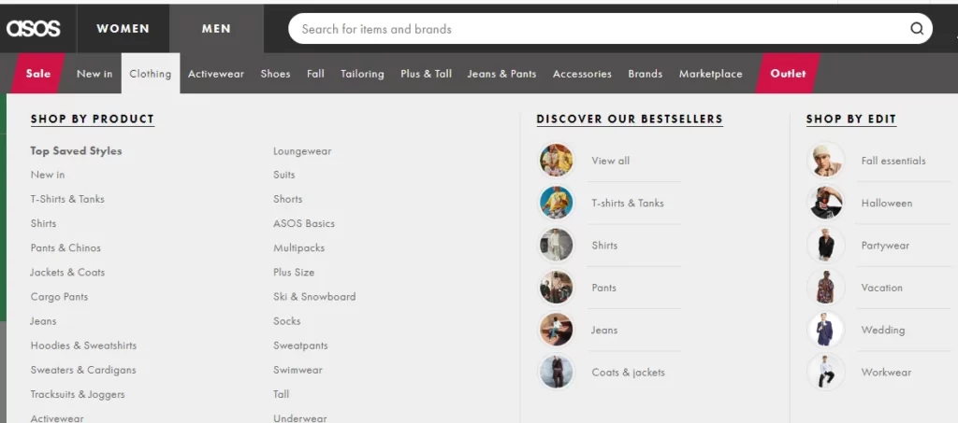Open the Brands menu

pyautogui.click(x=646, y=74)
